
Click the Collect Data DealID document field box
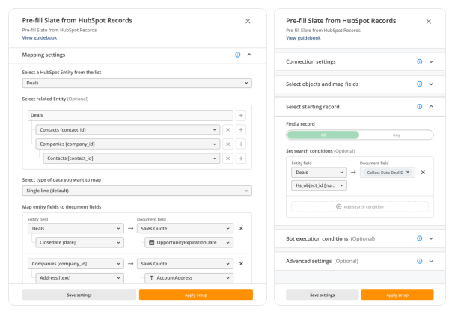(x=388, y=173)
